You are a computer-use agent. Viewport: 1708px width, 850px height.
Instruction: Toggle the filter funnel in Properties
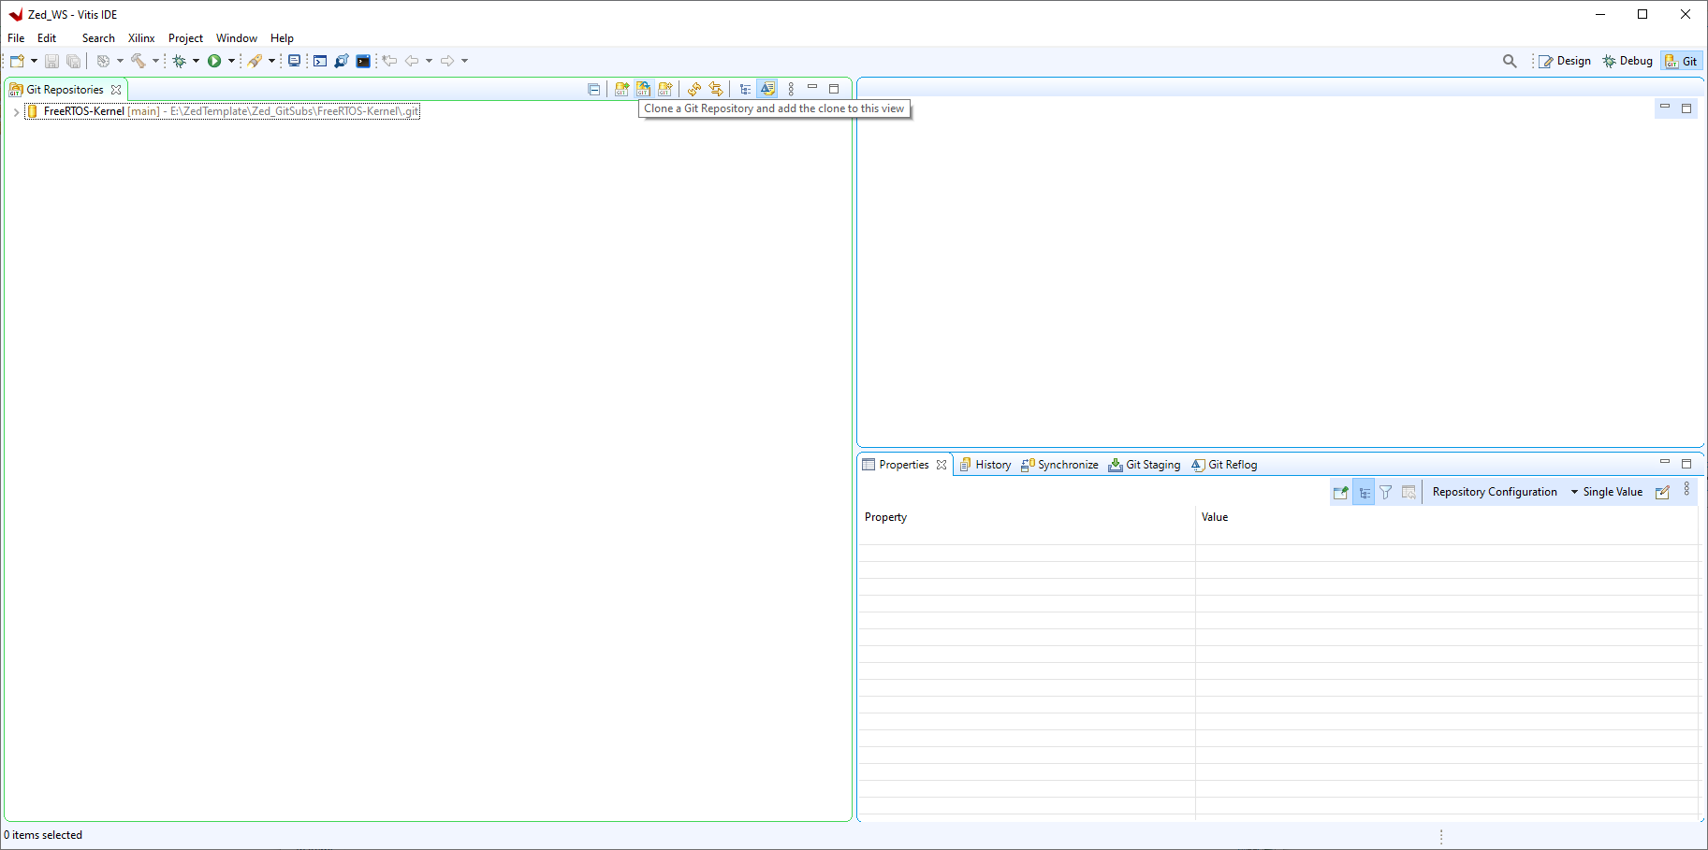(1386, 492)
